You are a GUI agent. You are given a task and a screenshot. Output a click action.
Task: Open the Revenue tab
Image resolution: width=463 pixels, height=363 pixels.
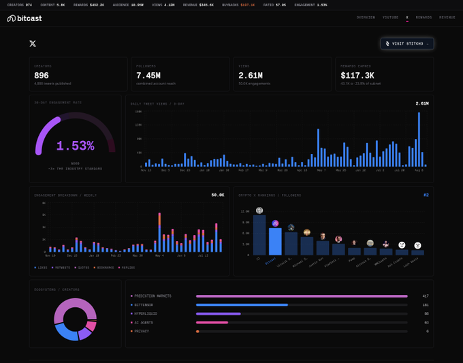click(447, 18)
